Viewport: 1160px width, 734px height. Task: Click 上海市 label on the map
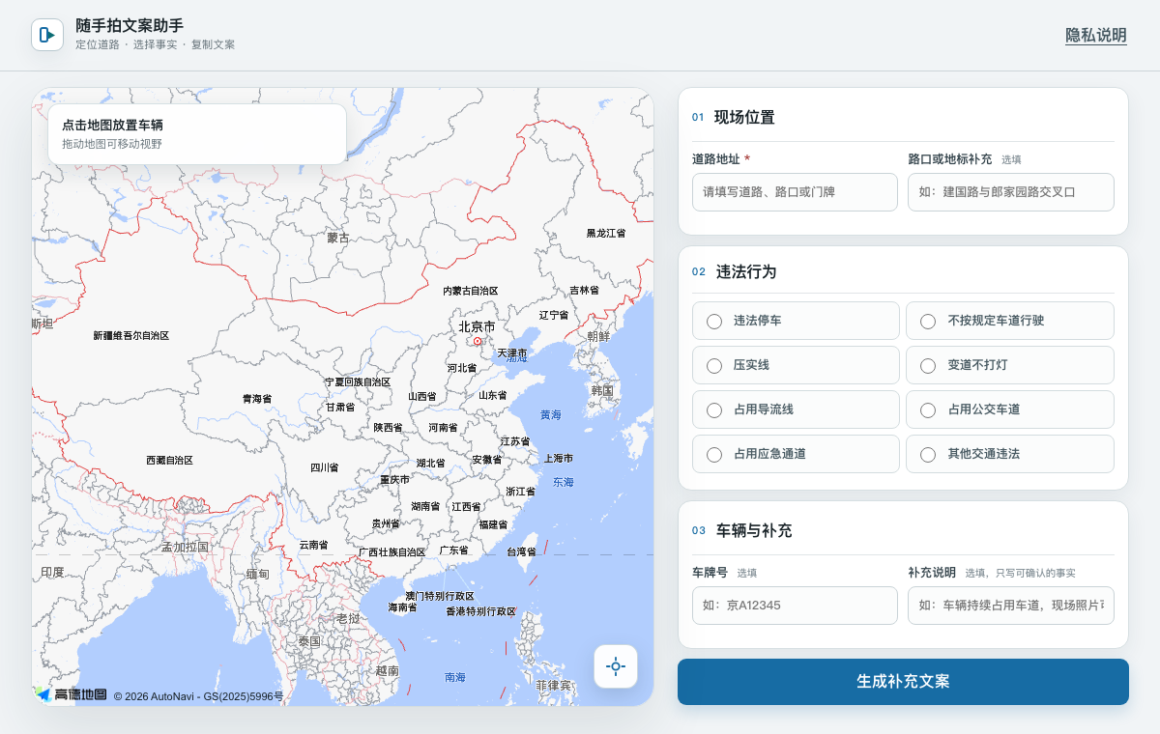(559, 458)
